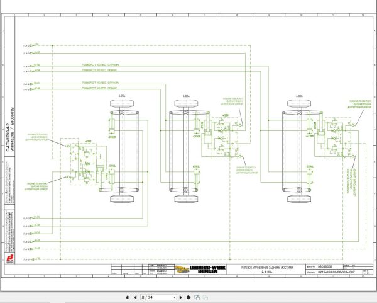
Task: Click the crane image in title block
Action: pos(182,269)
